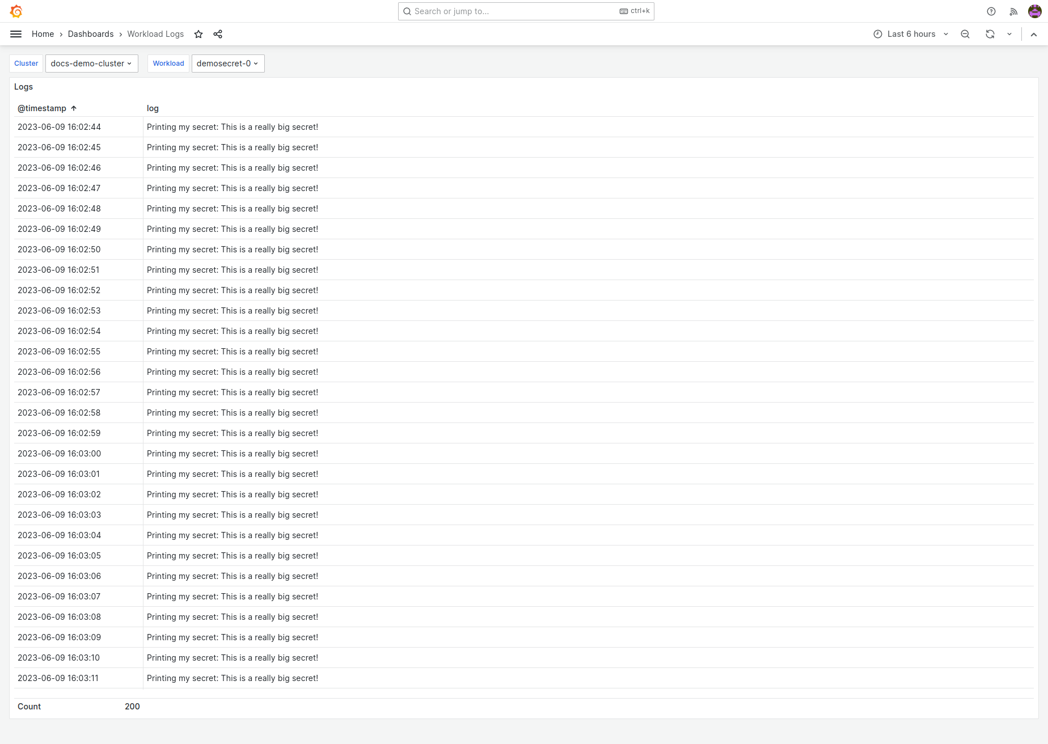Zoom out the time range
Screen dimensions: 1048x744
click(965, 34)
